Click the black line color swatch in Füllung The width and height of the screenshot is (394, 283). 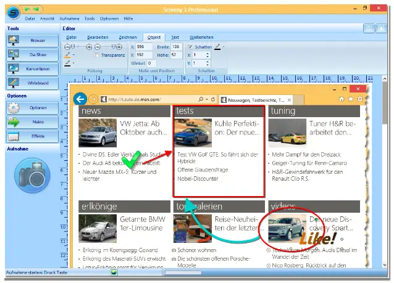click(67, 63)
